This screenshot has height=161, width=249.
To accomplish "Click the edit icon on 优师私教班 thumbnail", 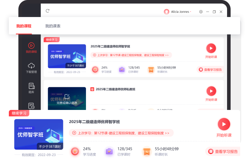I will click(x=67, y=96).
